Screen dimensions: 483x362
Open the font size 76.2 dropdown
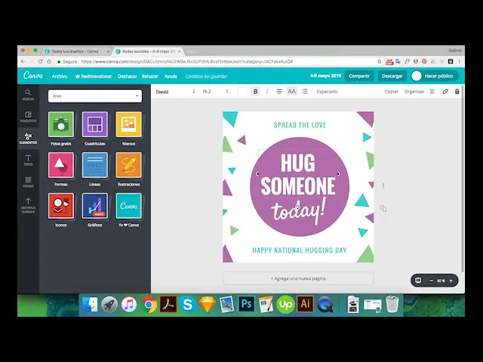(x=215, y=91)
